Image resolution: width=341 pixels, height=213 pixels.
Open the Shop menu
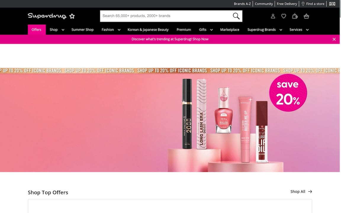click(x=54, y=30)
